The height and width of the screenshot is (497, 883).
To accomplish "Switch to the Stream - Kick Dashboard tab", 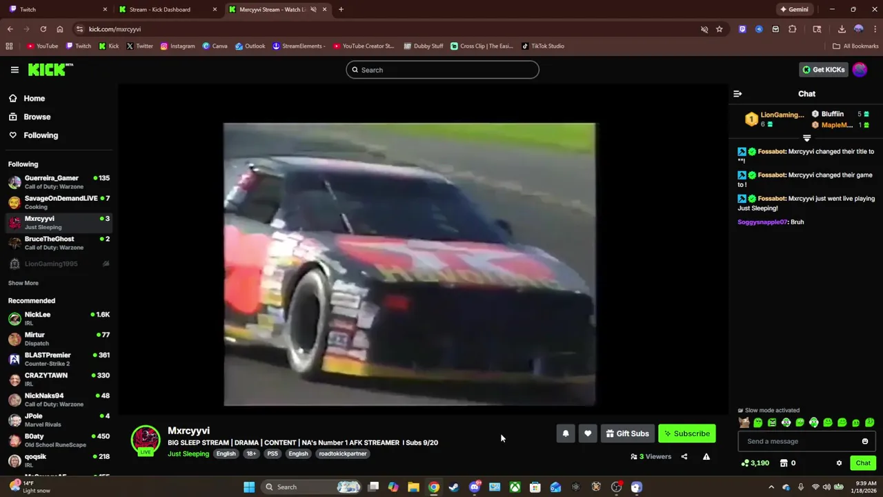I will click(168, 10).
